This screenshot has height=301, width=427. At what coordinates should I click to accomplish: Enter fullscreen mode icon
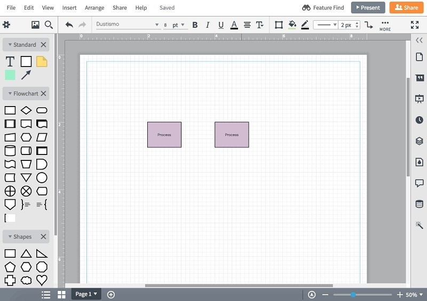415,25
